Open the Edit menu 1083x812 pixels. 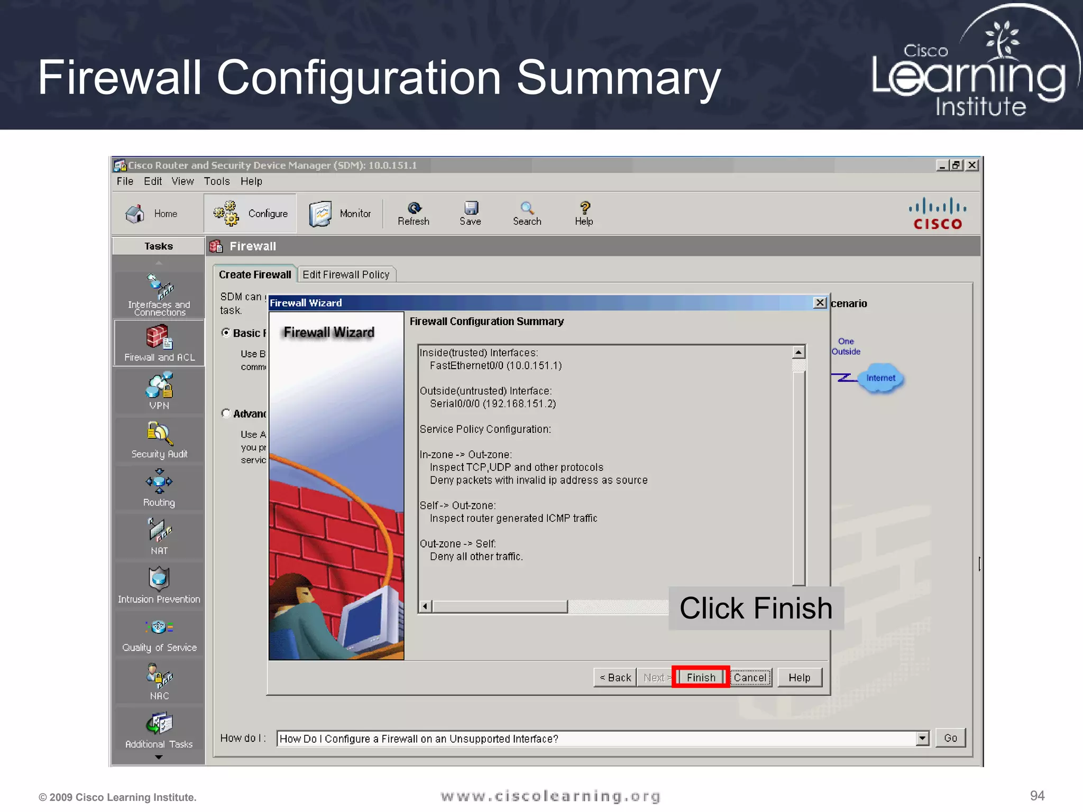(x=153, y=181)
